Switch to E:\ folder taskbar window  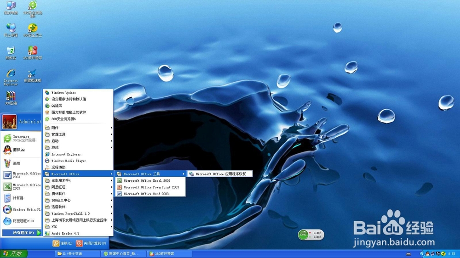tap(77, 253)
